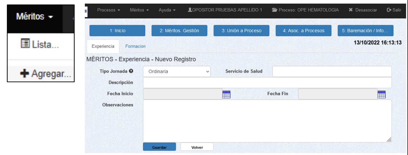This screenshot has width=408, height=155.
Task: Click the Fecha Inicio calendar icon
Action: [x=226, y=94]
